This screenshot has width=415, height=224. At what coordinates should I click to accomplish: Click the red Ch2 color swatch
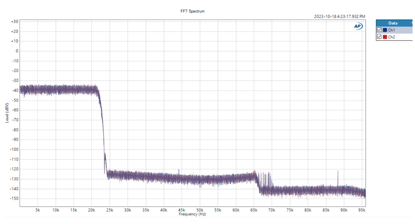[x=384, y=37]
